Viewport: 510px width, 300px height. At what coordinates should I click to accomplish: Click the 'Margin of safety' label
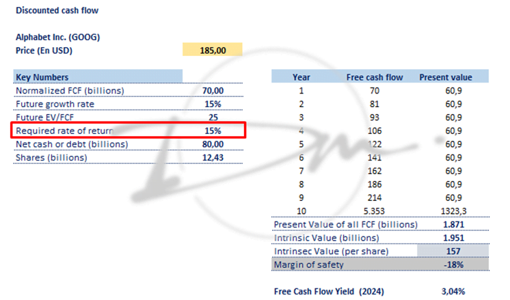308,264
